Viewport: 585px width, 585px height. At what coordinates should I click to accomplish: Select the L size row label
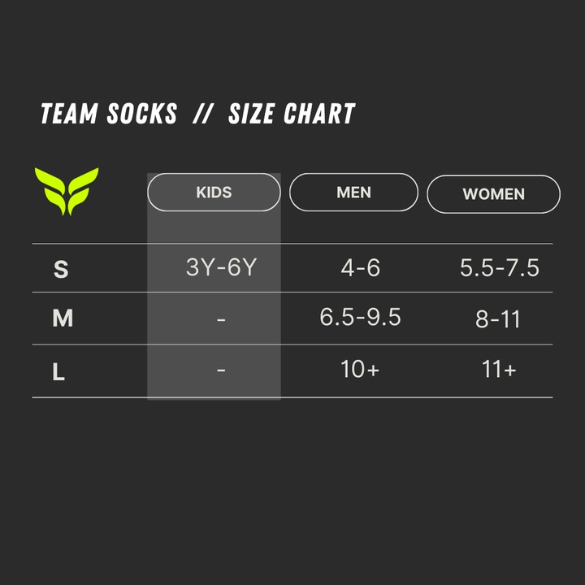[x=58, y=373]
